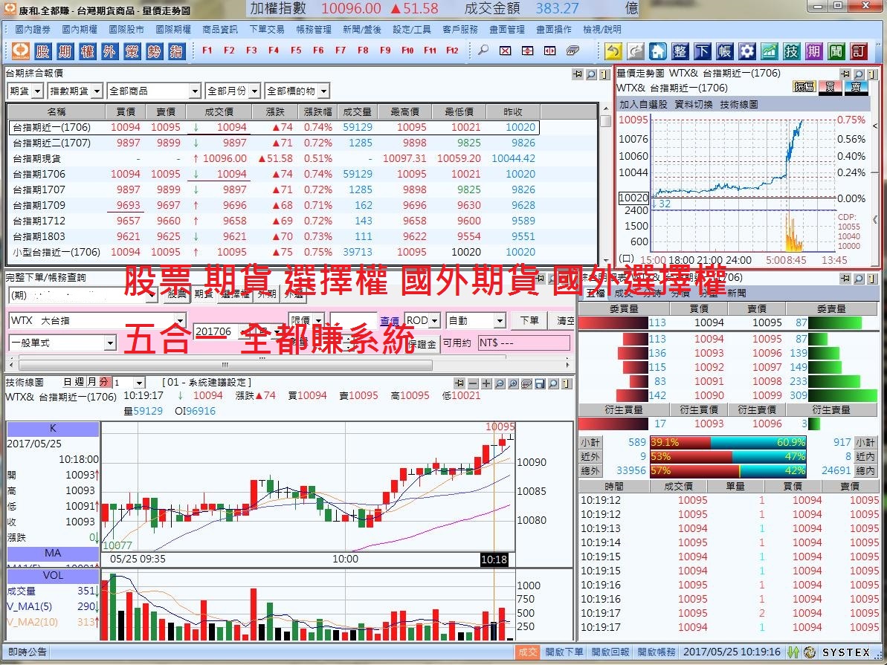Switch to the 新聞 tab in quote panel
The image size is (887, 665).
point(737,293)
